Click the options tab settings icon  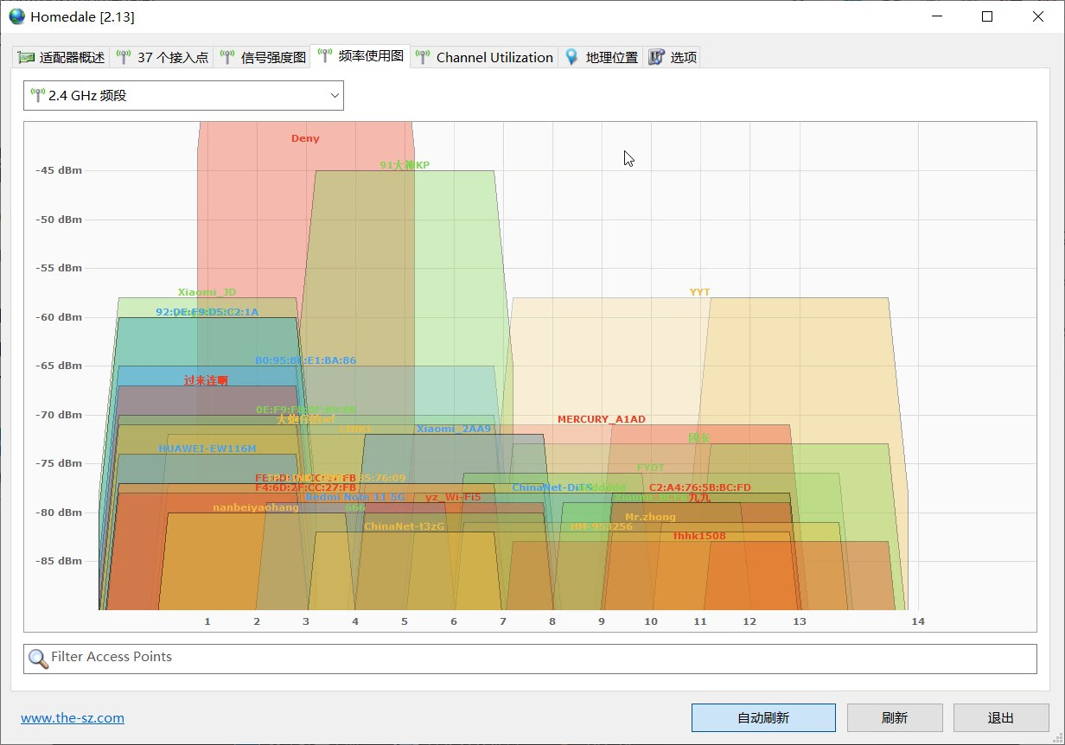pos(657,58)
